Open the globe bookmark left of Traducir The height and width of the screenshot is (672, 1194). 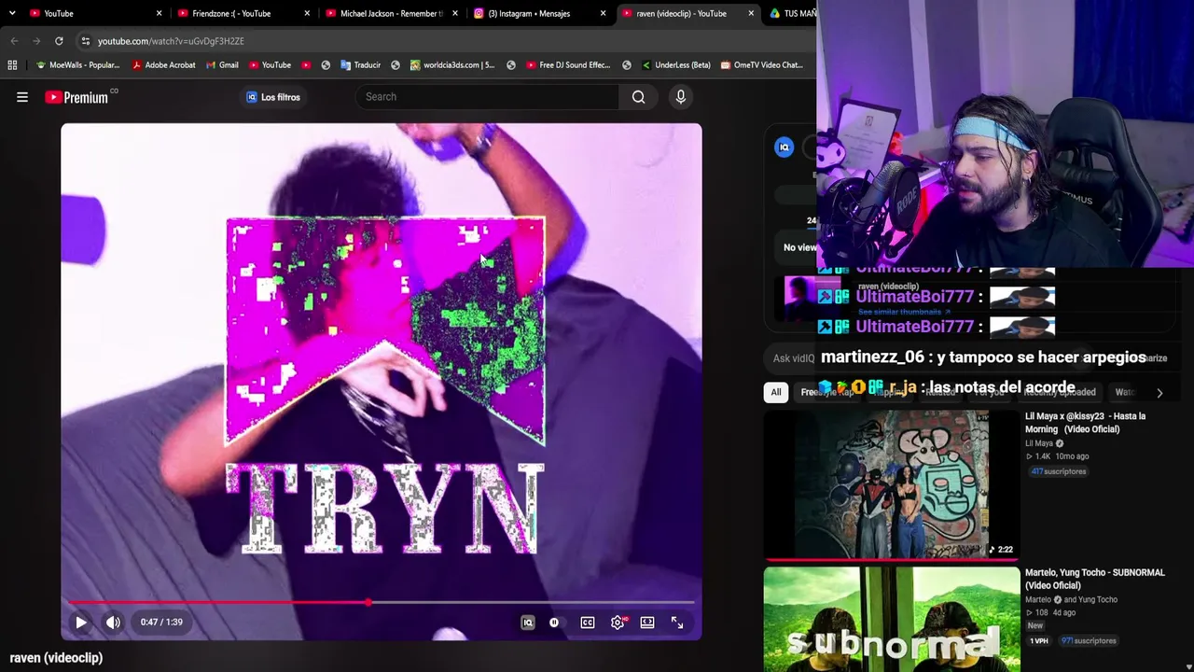coord(326,65)
